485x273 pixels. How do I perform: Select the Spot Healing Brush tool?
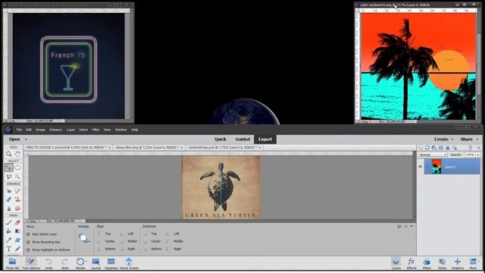17,190
